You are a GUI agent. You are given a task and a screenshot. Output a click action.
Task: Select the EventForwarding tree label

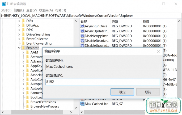coord(39,43)
